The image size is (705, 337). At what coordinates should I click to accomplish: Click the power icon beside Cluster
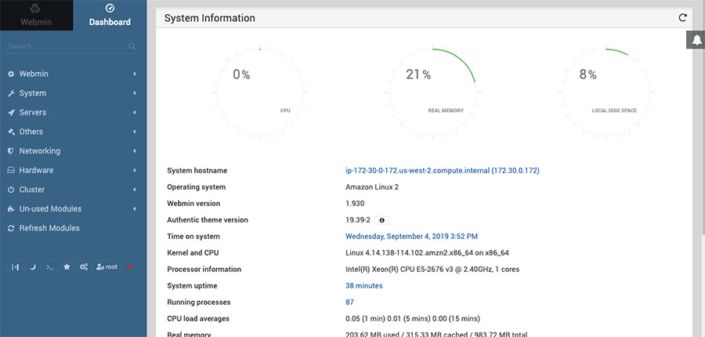click(x=11, y=190)
